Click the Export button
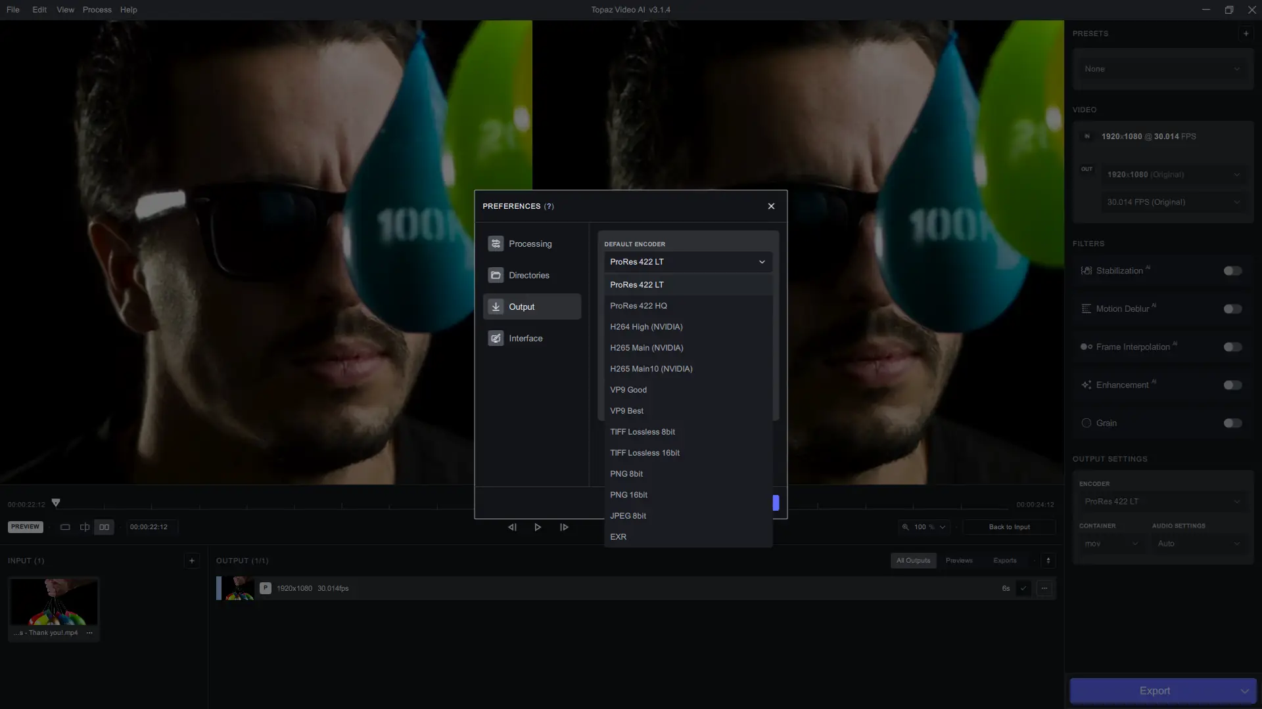Image resolution: width=1262 pixels, height=709 pixels. tap(1154, 691)
